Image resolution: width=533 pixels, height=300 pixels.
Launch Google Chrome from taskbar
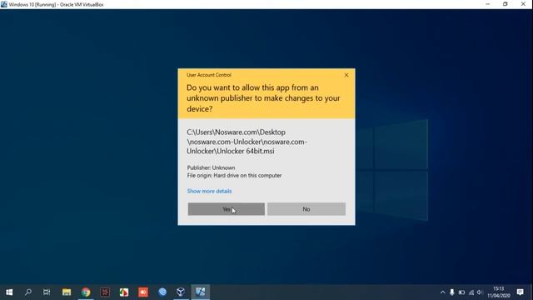[86, 292]
